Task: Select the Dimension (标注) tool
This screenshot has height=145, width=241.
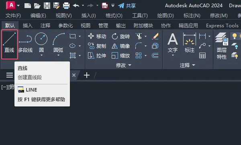Action: [x=190, y=43]
